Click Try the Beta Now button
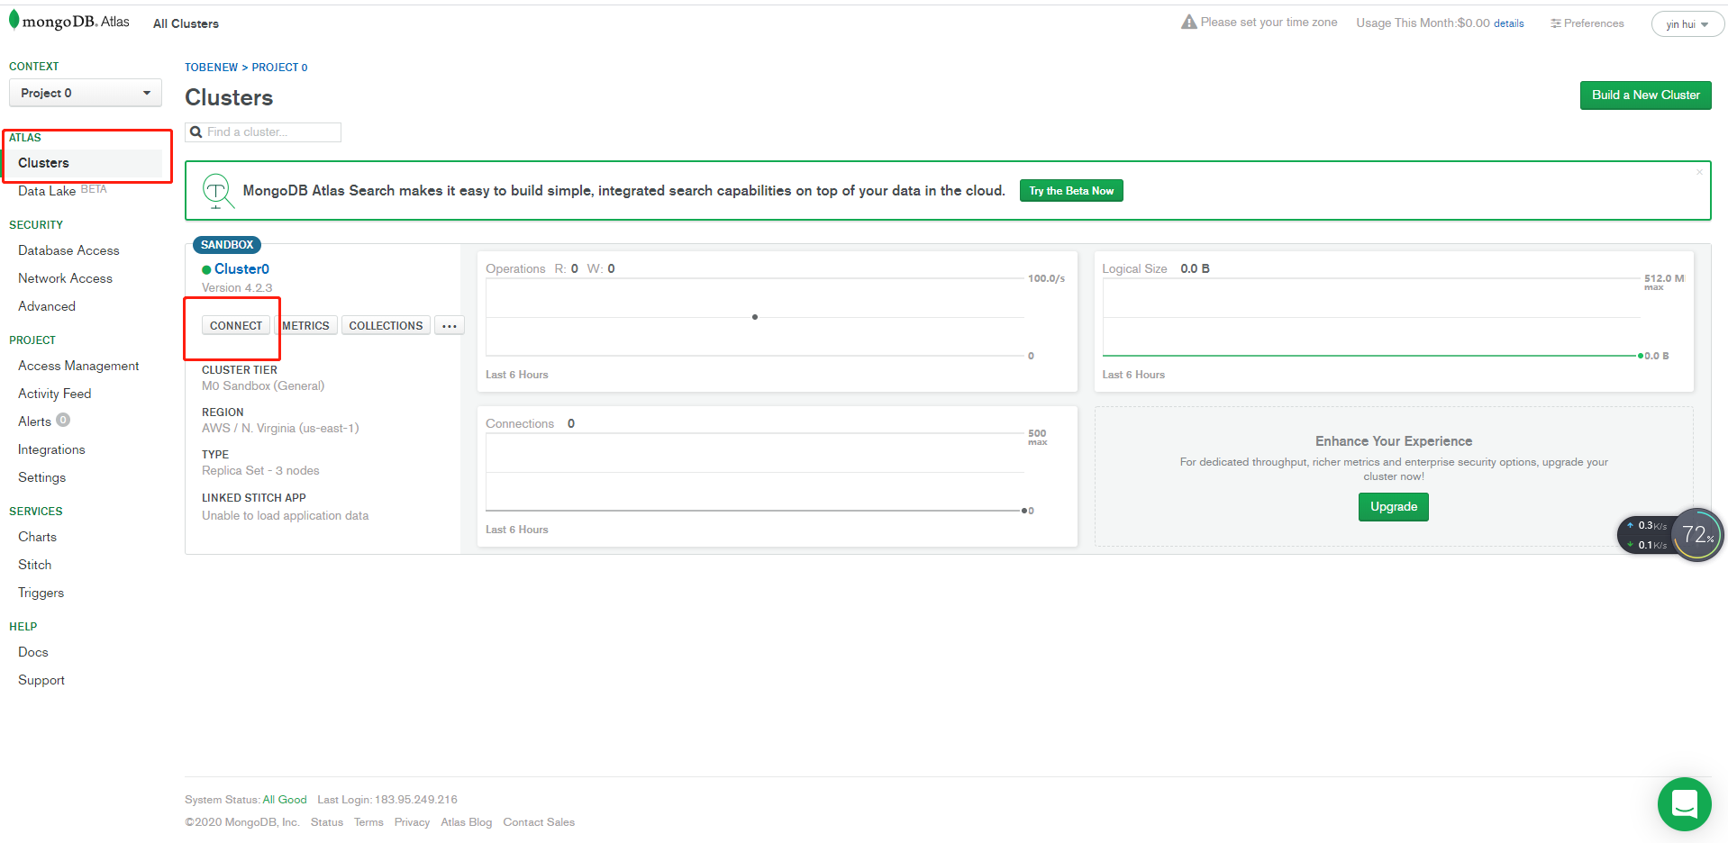The image size is (1728, 843). point(1071,191)
